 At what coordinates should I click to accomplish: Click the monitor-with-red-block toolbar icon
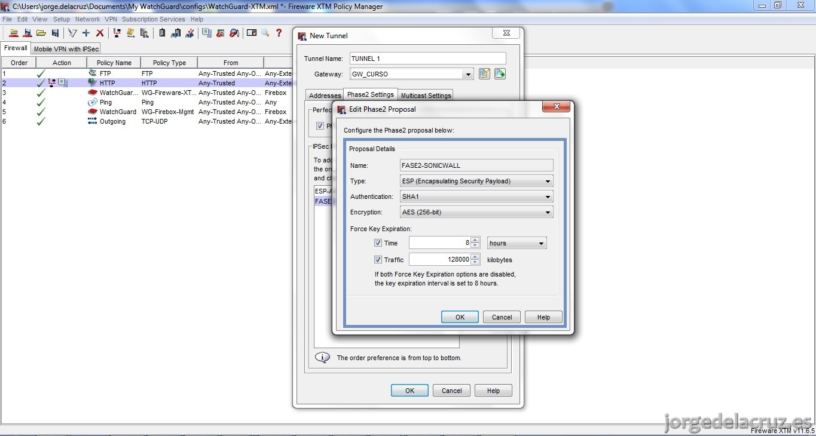[221, 33]
